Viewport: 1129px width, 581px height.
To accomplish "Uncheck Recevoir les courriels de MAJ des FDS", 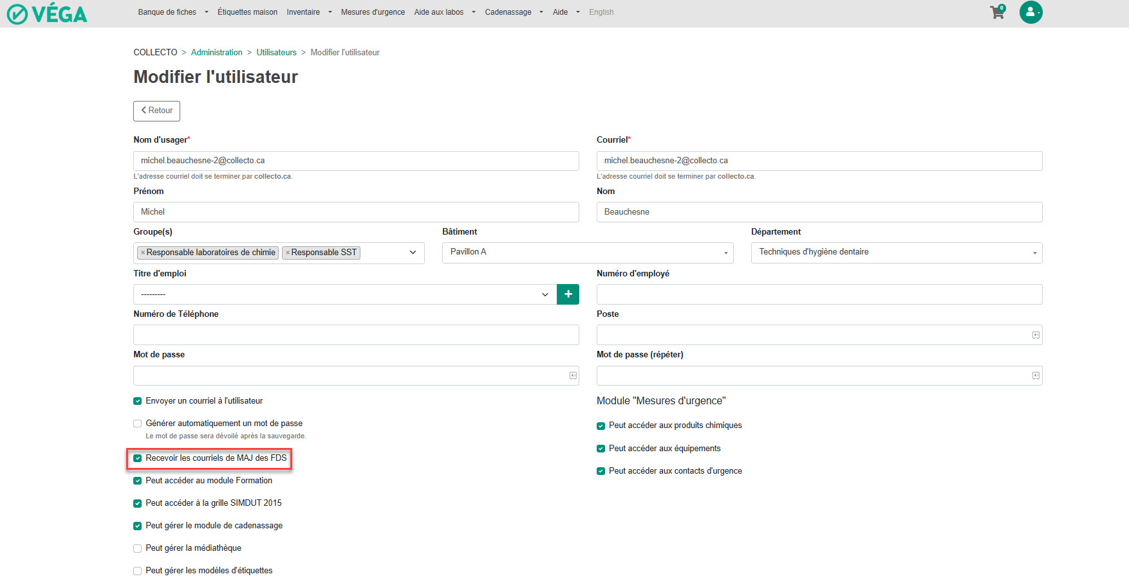I will [x=138, y=458].
